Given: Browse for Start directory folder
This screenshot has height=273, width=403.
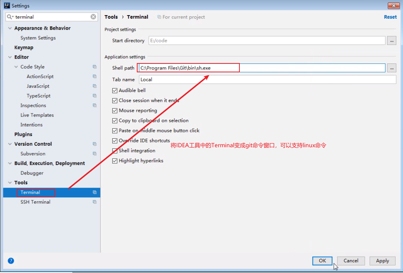Looking at the screenshot, I should [x=391, y=40].
